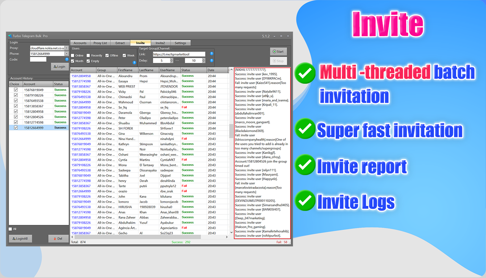Sort by the Date column header
Image resolution: width=486 pixels, height=278 pixels.
pos(217,70)
